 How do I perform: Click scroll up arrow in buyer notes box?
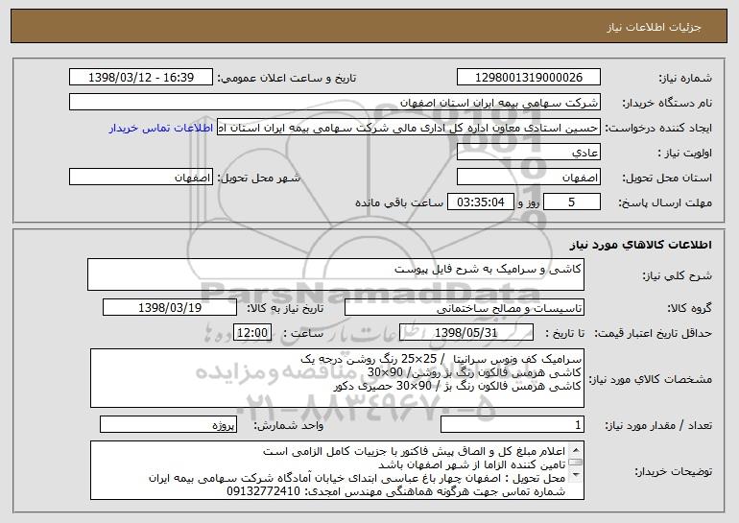click(x=576, y=450)
